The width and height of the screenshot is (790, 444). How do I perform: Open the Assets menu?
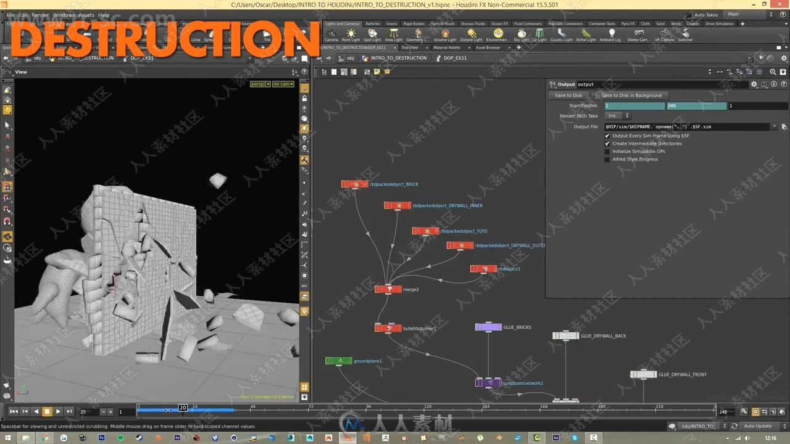point(86,15)
